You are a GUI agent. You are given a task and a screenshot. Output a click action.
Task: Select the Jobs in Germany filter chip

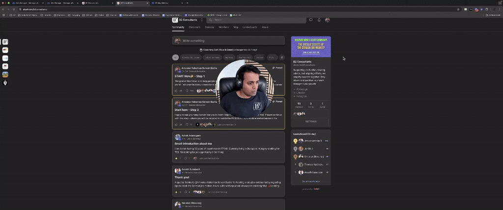point(212,57)
